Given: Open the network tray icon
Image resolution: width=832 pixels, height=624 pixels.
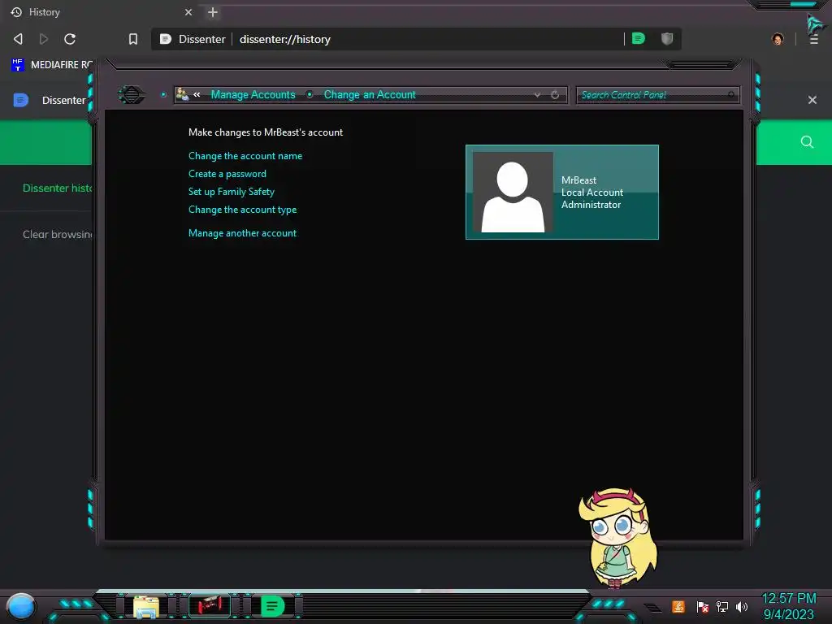Looking at the screenshot, I should click(x=722, y=606).
